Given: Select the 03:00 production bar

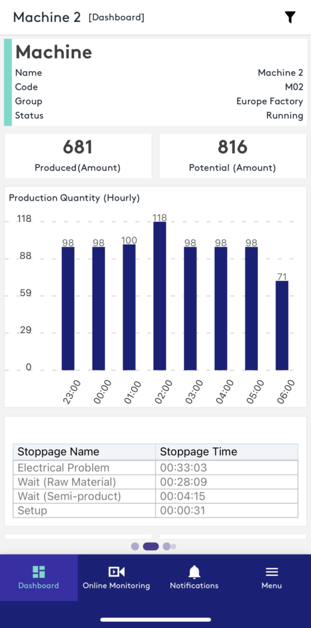Looking at the screenshot, I should 190,308.
